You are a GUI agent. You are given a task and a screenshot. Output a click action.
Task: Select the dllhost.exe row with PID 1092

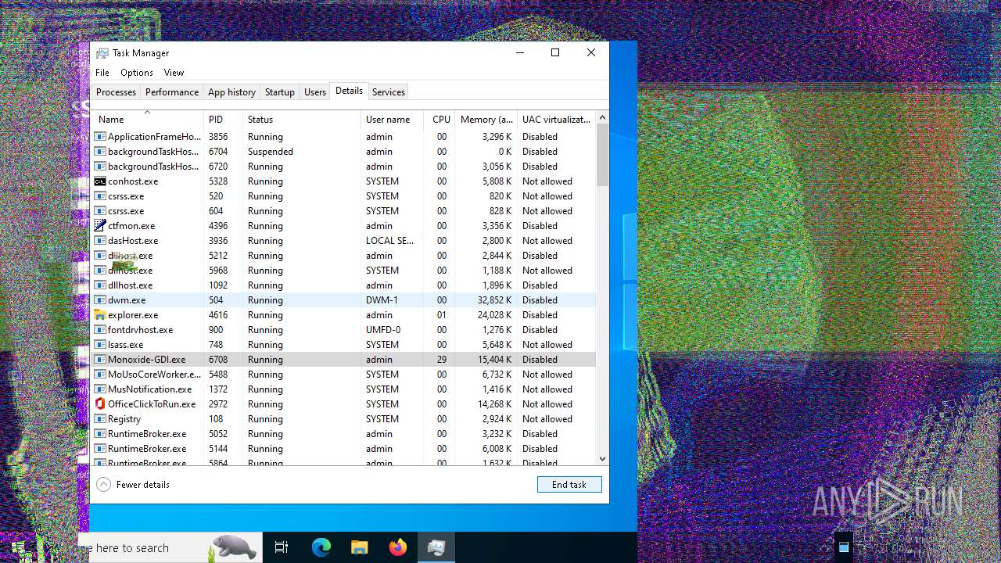(x=344, y=285)
